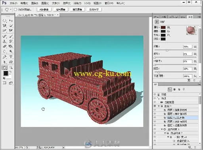Collapse the 内部约束 node under 边界约束 1
The width and height of the screenshot is (203, 150).
165,133
